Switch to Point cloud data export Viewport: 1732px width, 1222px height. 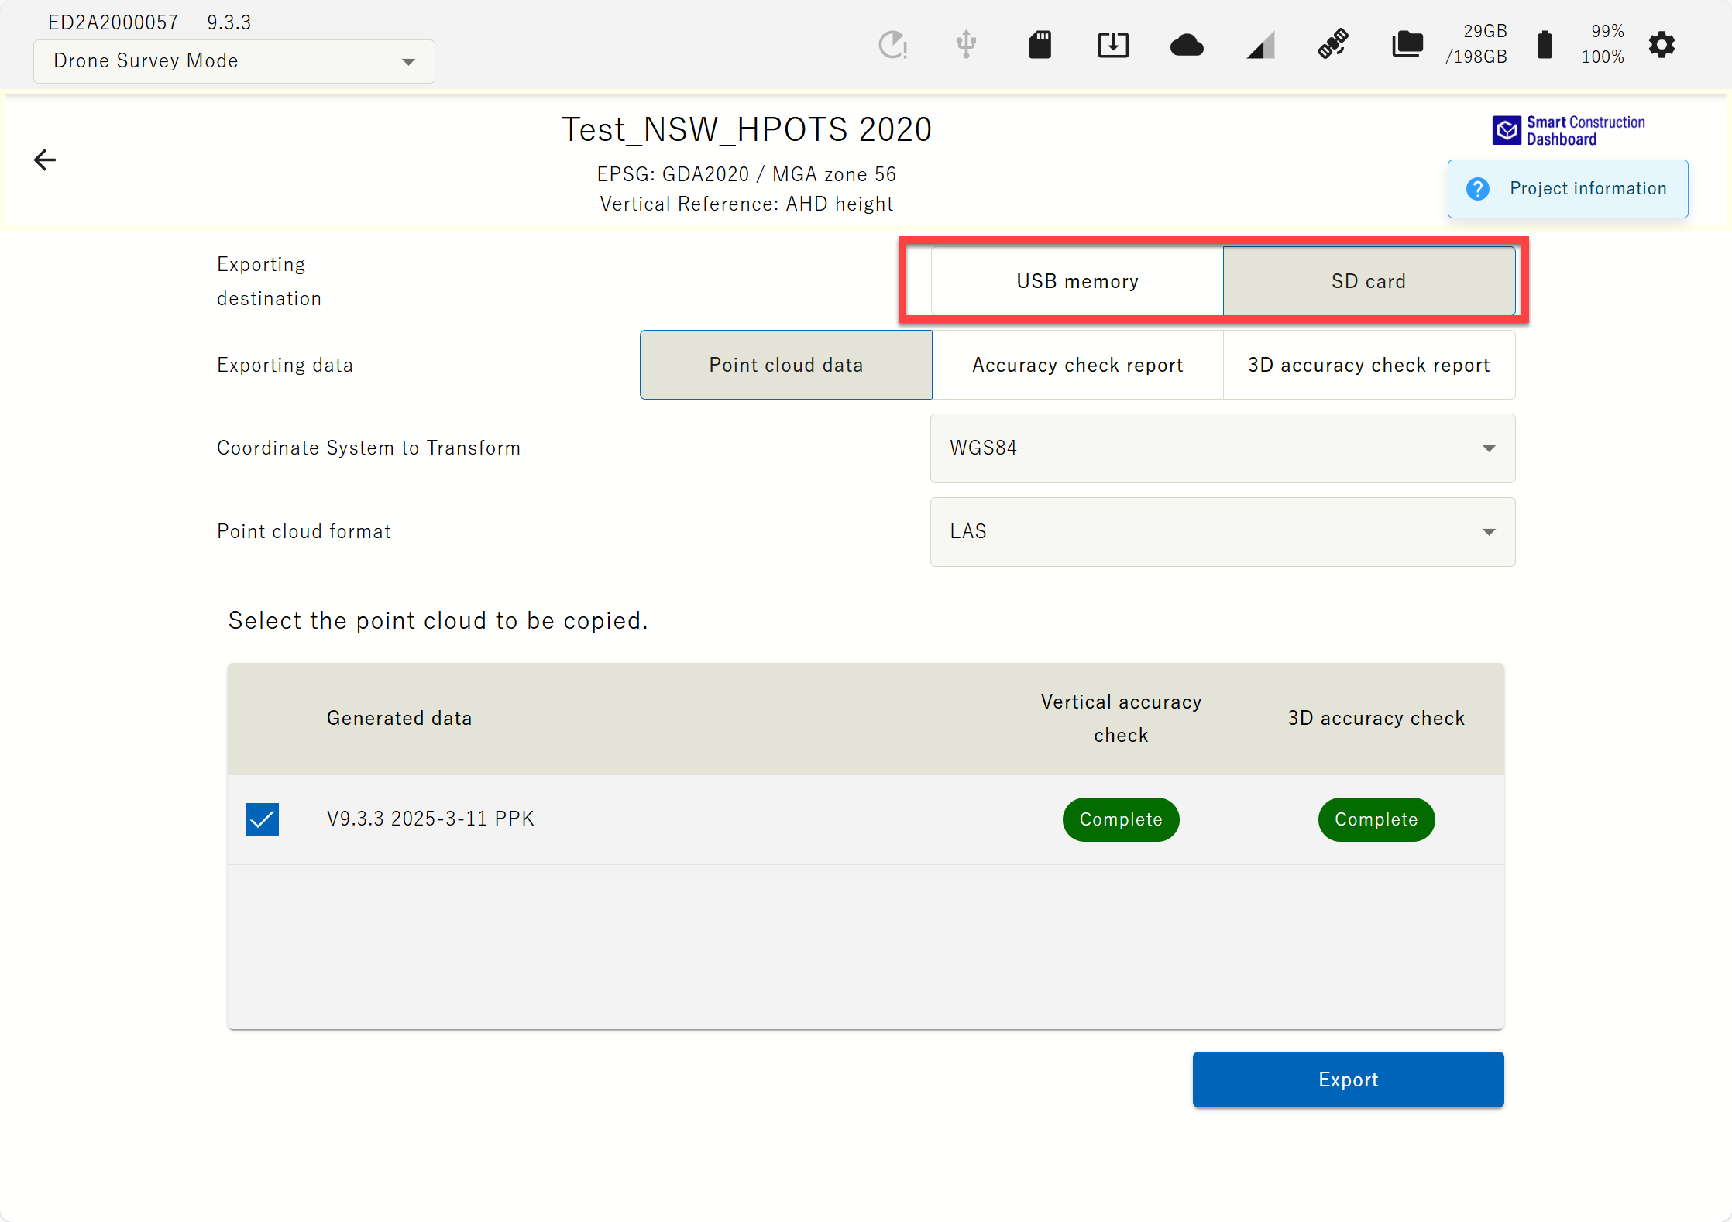[x=785, y=365]
